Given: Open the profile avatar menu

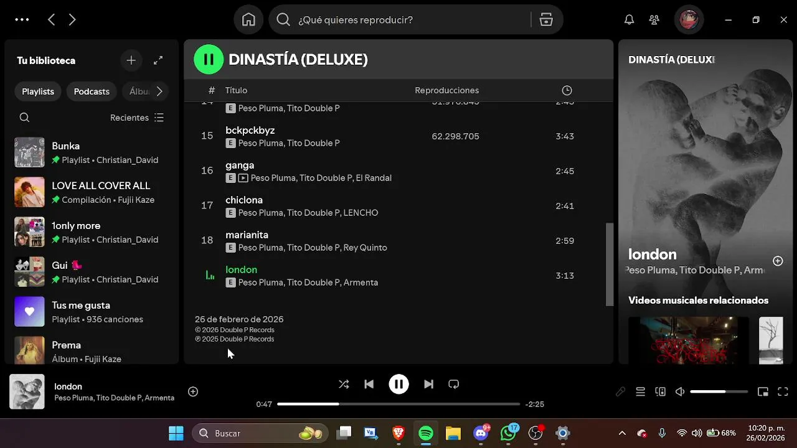Looking at the screenshot, I should pyautogui.click(x=689, y=20).
